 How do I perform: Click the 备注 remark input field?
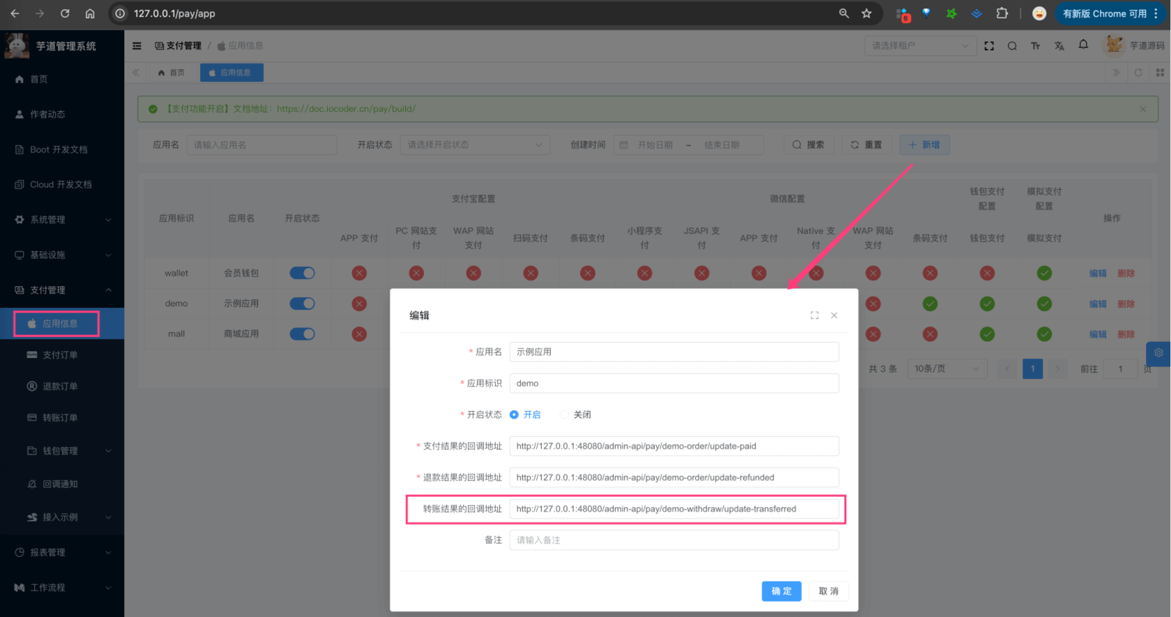click(674, 540)
